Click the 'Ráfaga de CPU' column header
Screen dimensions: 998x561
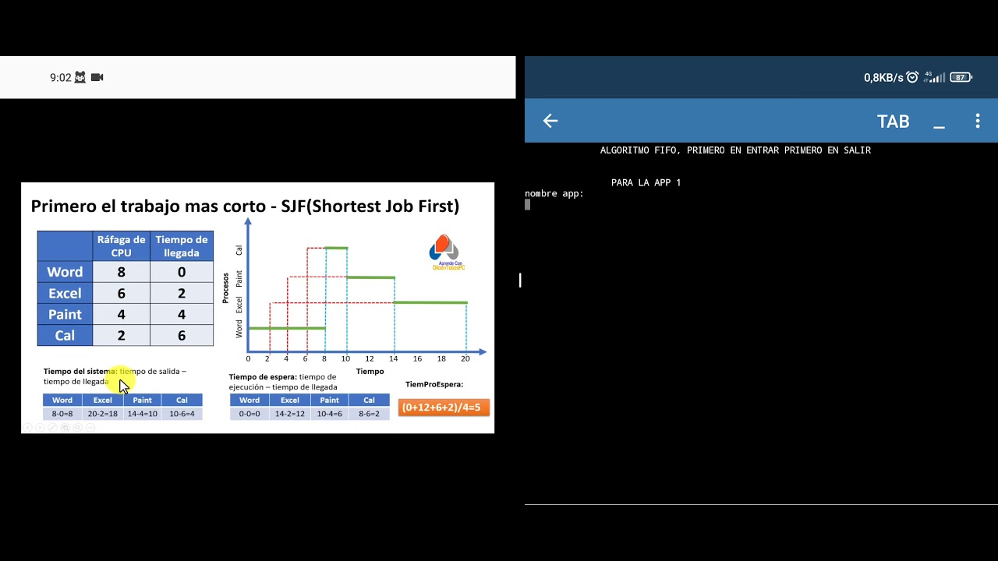pos(121,245)
